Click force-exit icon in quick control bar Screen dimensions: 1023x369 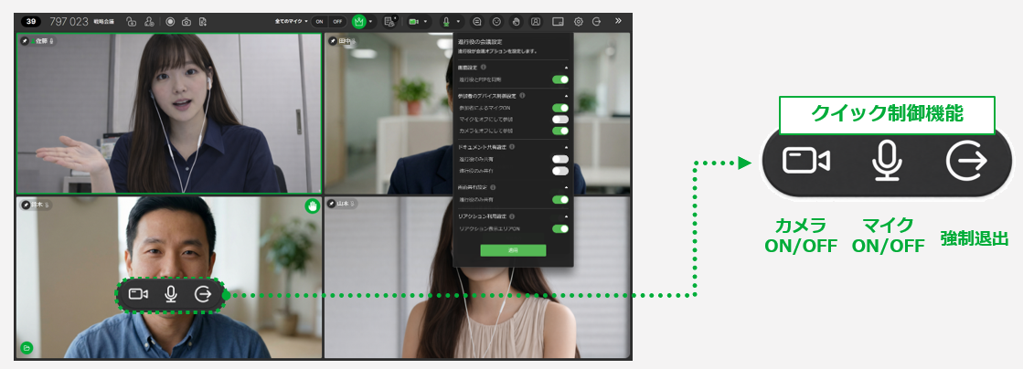click(204, 295)
